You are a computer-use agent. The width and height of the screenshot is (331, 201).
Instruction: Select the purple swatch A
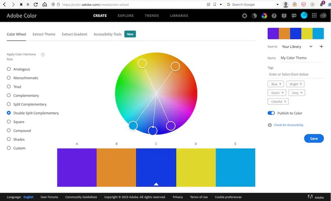point(77,168)
